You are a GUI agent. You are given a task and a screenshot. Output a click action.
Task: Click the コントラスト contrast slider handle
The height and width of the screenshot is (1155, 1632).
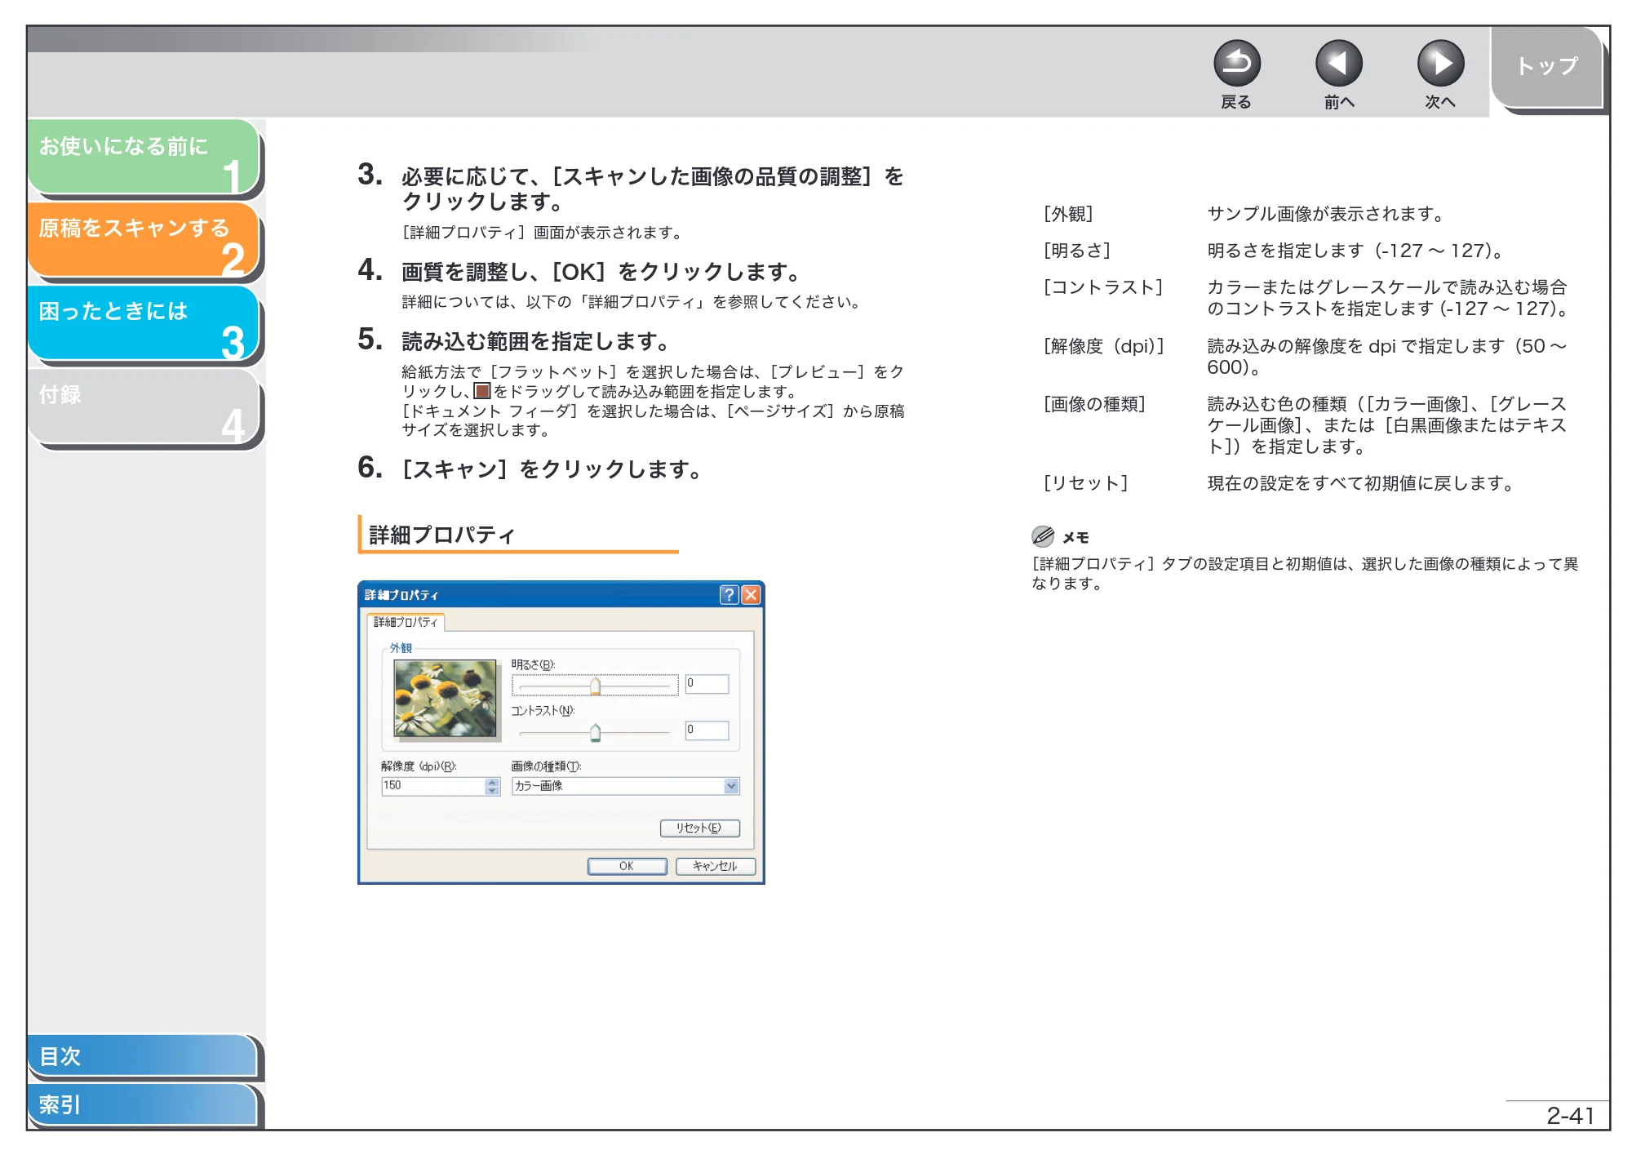tap(595, 732)
